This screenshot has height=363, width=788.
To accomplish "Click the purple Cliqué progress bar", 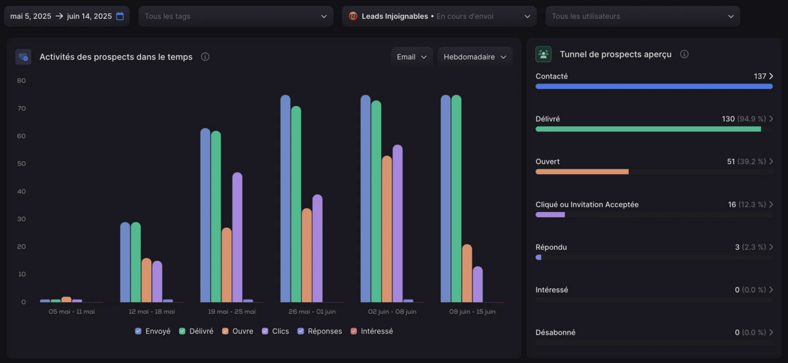I will click(x=550, y=214).
